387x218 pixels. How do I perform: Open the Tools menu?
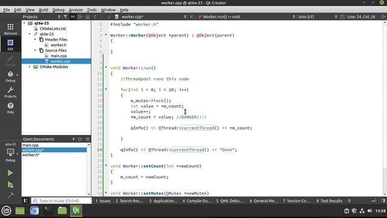click(92, 10)
